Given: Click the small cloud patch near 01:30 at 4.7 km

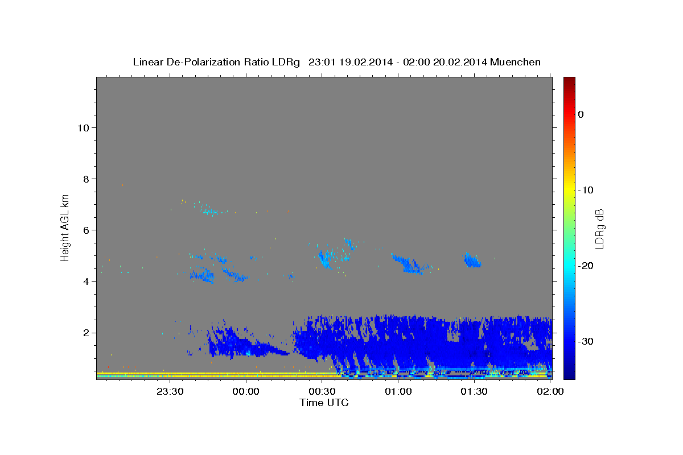Looking at the screenshot, I should tap(472, 261).
